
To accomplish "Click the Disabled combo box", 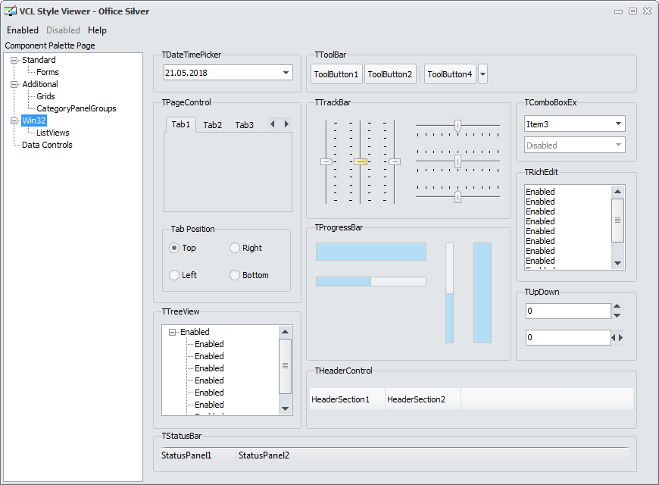I will tap(574, 145).
